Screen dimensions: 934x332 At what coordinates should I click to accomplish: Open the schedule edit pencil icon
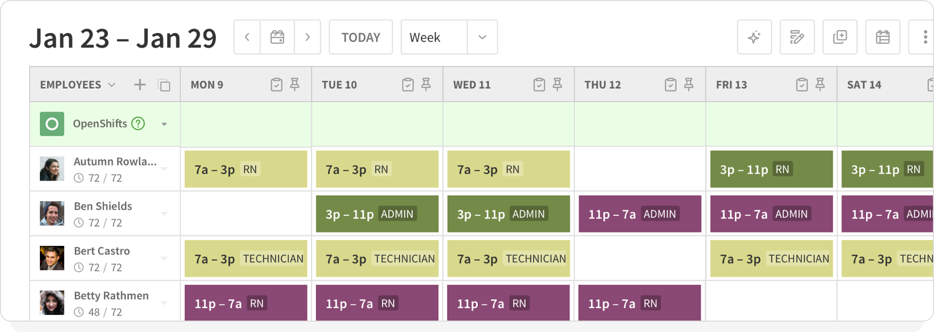pos(796,37)
